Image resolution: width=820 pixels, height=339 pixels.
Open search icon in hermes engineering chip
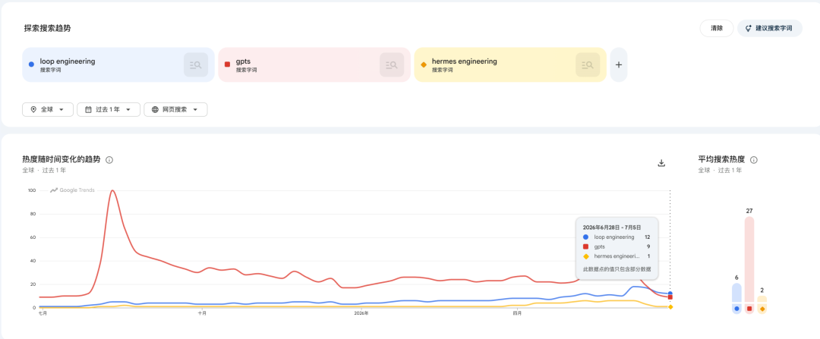588,64
